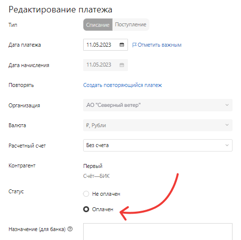The image size is (241, 240).
Task: Click the Дата начисления date field
Action: click(106, 65)
